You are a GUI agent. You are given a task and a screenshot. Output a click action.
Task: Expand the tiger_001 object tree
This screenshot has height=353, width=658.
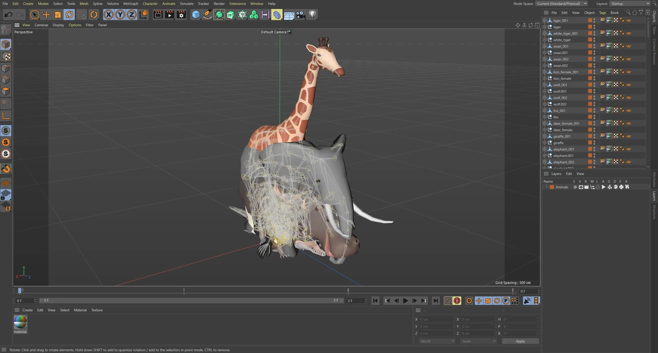545,20
